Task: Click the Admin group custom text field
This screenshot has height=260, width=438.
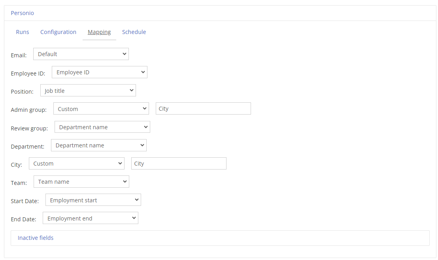Action: 203,109
